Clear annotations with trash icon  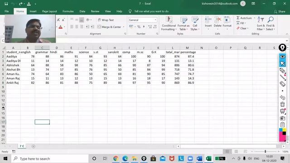(x=282, y=105)
